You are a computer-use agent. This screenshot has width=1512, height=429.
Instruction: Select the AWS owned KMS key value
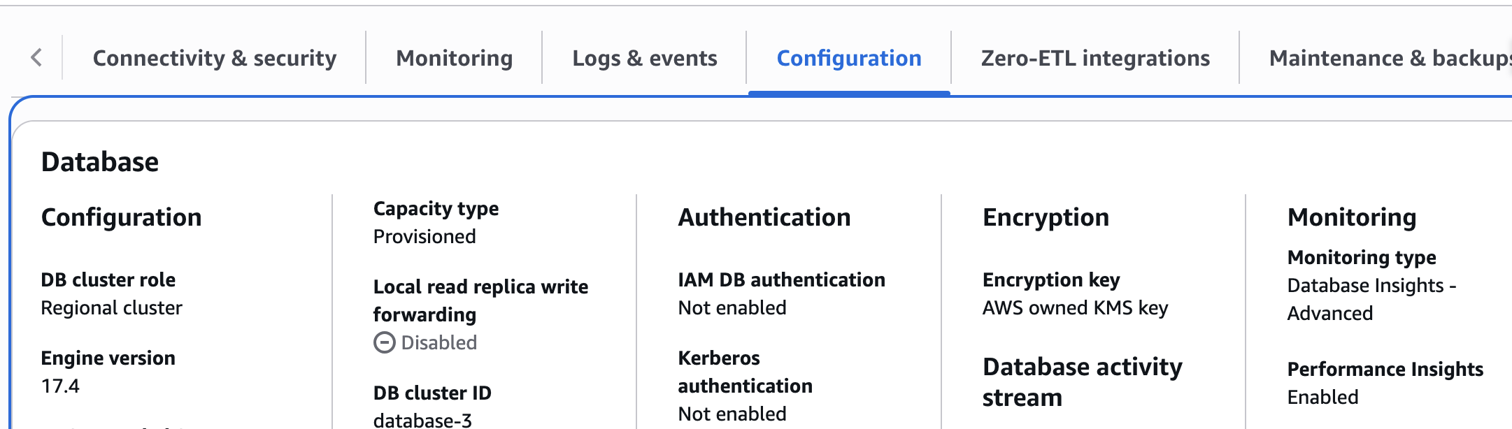[x=1074, y=308]
